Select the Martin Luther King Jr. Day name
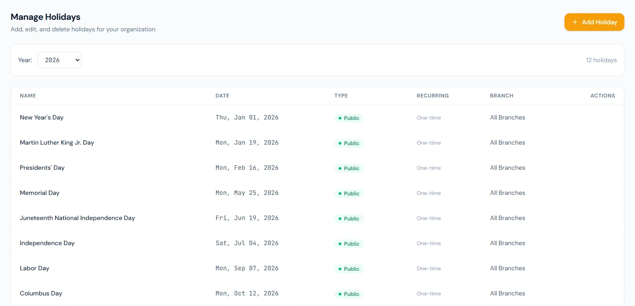Screen dimensions: 635x306 (x=57, y=142)
